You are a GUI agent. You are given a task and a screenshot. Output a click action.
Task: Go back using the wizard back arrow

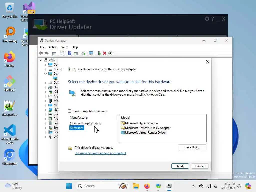pos(62,69)
